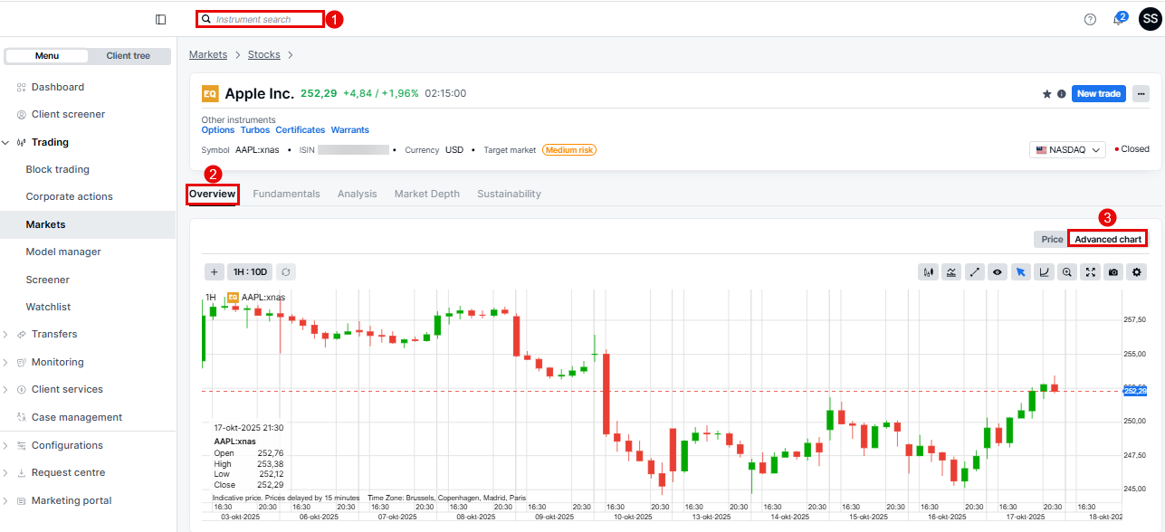The height and width of the screenshot is (532, 1165).
Task: Open the notifications bell
Action: [1119, 20]
